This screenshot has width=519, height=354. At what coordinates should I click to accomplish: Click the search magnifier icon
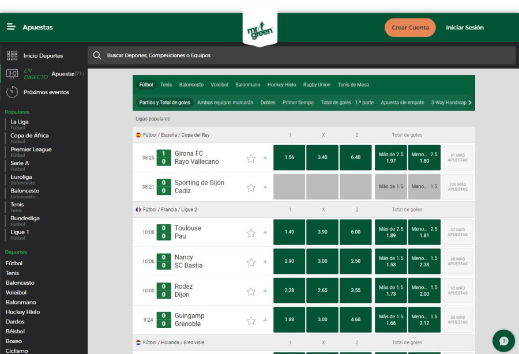tap(97, 55)
